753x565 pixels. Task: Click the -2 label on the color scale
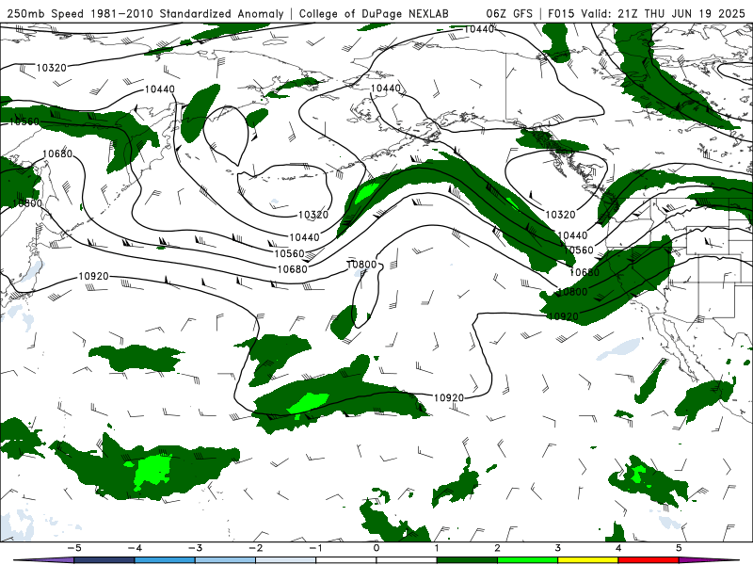click(255, 548)
